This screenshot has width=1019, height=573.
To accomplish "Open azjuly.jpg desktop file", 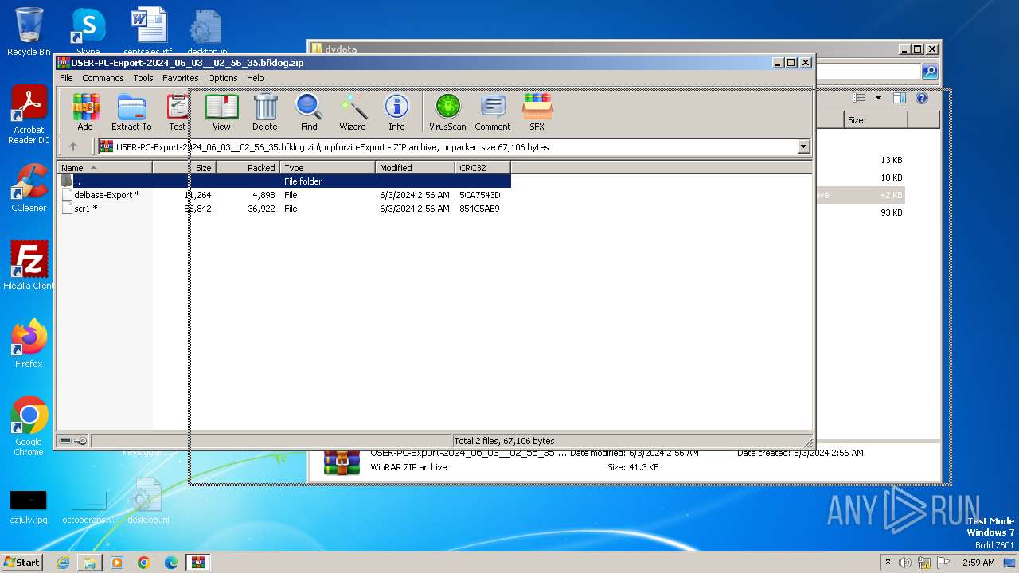I will click(29, 507).
